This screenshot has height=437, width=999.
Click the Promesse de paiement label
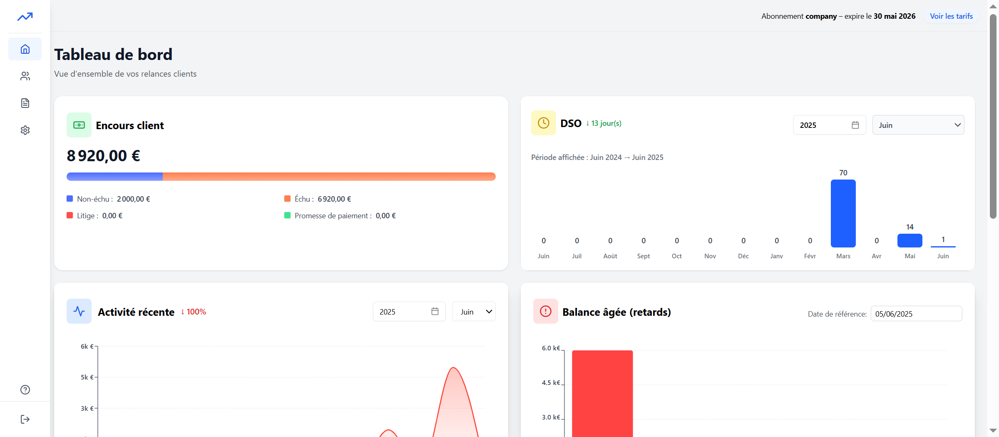click(x=333, y=216)
